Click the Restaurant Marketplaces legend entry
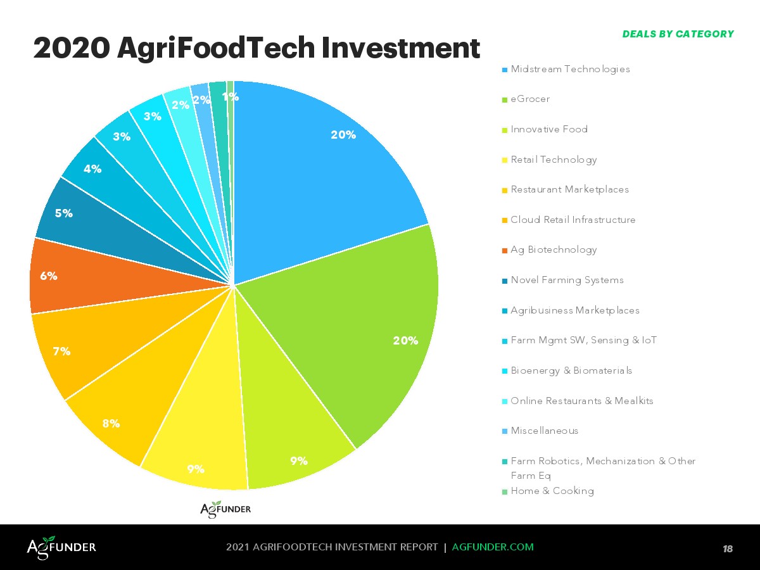Viewport: 760px width, 570px height. 569,189
